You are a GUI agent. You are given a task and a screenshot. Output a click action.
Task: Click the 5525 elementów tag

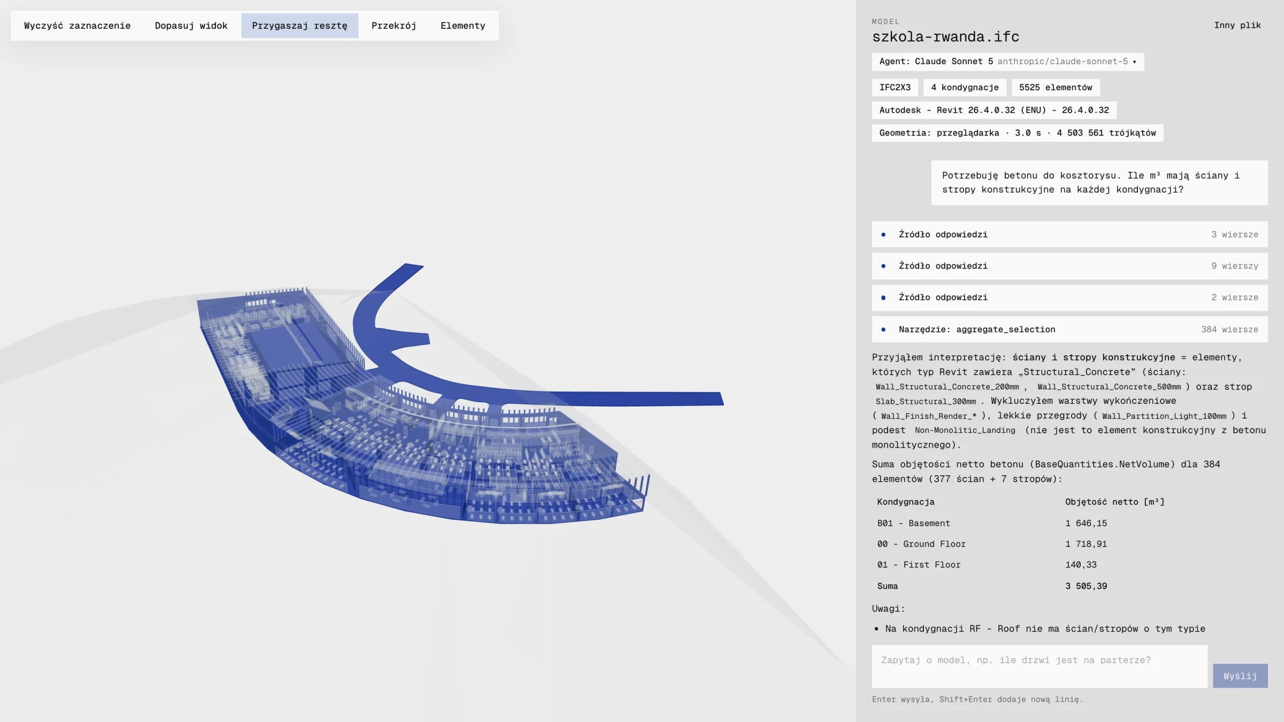(1056, 88)
